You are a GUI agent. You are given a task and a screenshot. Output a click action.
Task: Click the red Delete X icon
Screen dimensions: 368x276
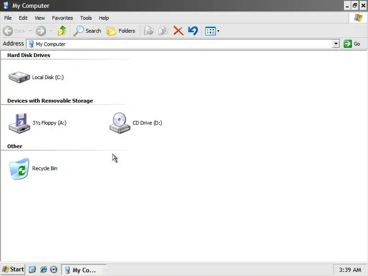click(178, 31)
